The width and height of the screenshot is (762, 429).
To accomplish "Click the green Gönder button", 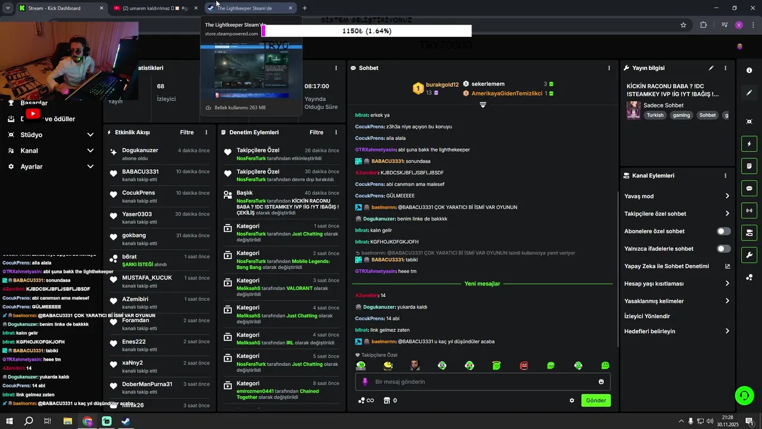I will coord(596,400).
